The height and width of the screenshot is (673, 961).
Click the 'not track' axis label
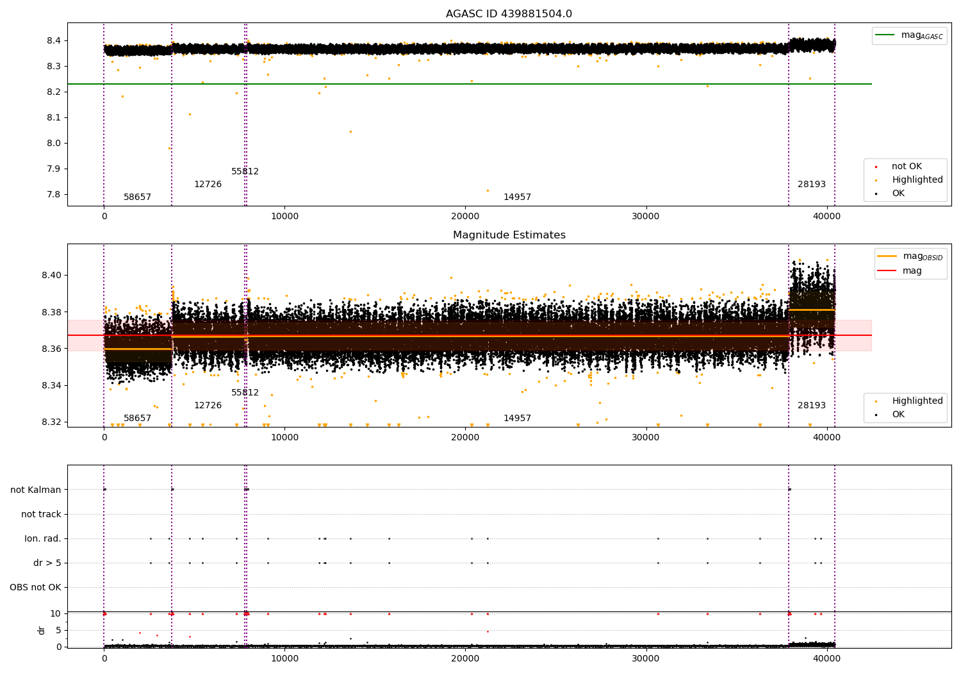(x=41, y=514)
